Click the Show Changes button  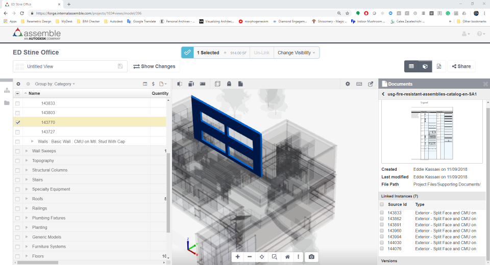point(154,66)
